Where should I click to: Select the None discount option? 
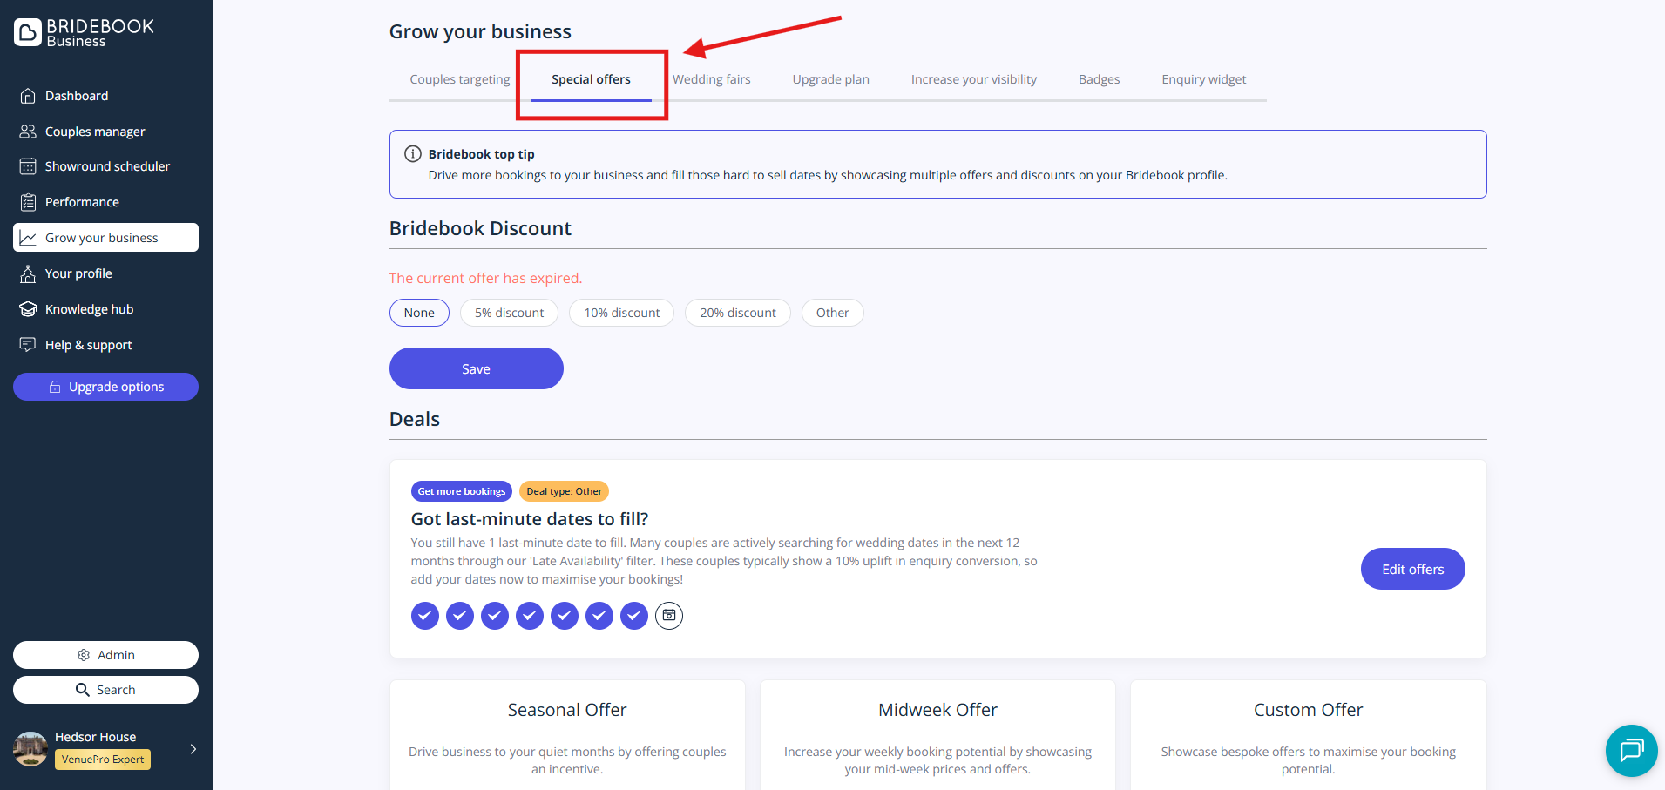click(419, 313)
